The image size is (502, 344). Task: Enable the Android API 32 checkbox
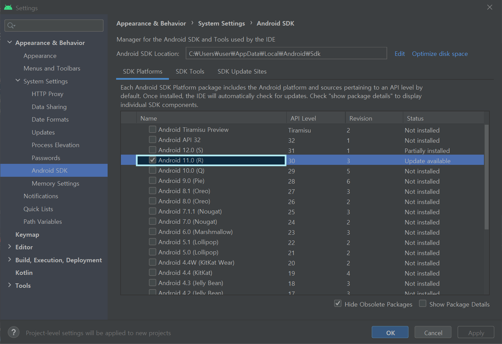(x=153, y=140)
